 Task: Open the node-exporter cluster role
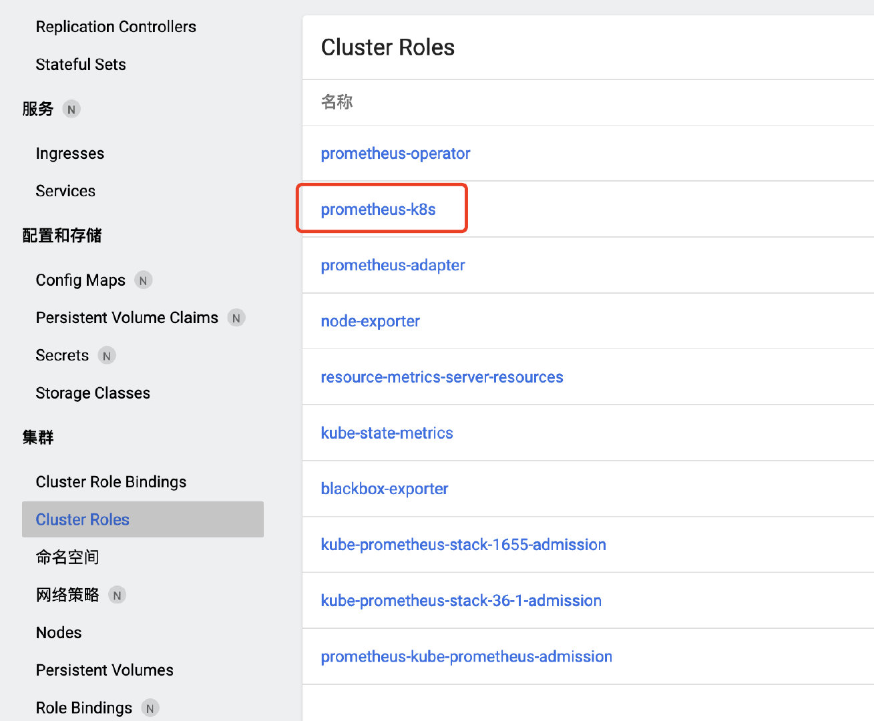click(x=370, y=321)
